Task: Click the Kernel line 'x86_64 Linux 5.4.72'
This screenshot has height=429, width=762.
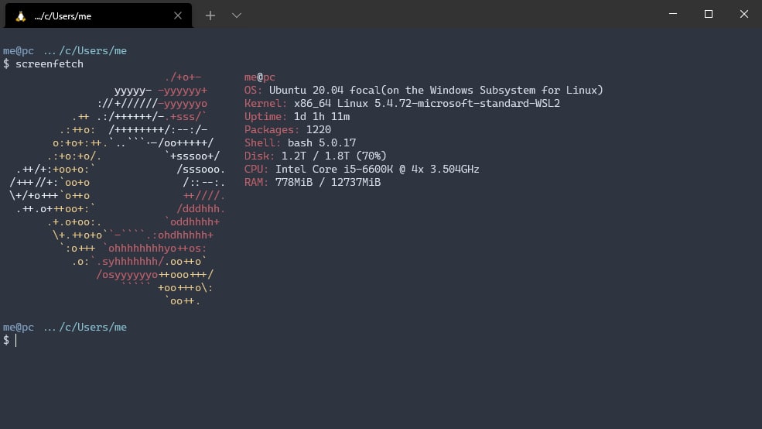Action: tap(353, 103)
